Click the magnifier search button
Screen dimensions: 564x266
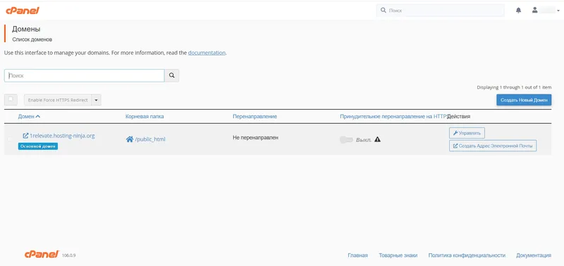click(x=172, y=76)
